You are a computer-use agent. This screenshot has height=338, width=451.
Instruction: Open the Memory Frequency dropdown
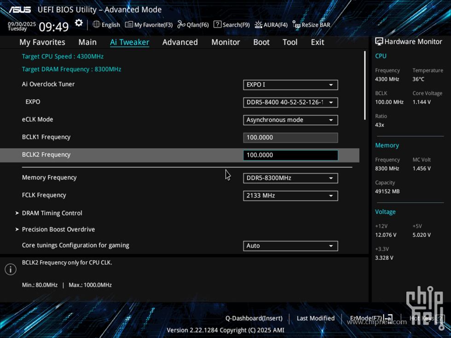point(290,178)
